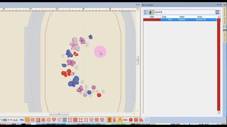Choose the X cross pattern fill
Screen dimensions: 227x127
[86, 120]
